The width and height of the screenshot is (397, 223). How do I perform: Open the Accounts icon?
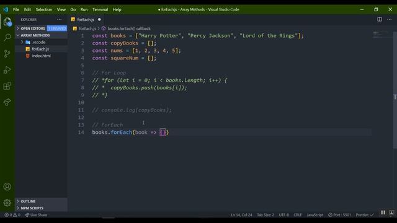click(7, 186)
